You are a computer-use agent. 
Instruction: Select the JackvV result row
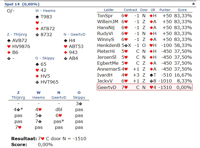[144, 81]
